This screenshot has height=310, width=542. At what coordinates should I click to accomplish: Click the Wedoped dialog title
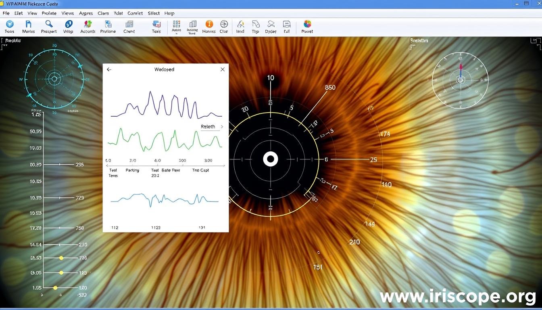coord(164,69)
